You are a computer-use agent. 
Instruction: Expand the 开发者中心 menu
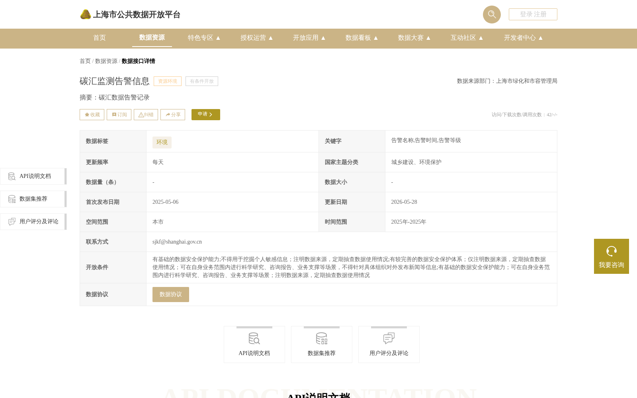coord(524,38)
